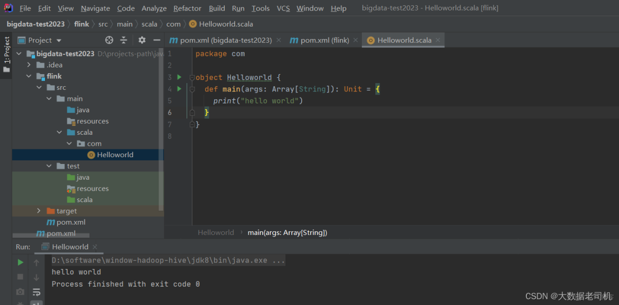Click the Collapse All icon in Project panel

(x=124, y=40)
